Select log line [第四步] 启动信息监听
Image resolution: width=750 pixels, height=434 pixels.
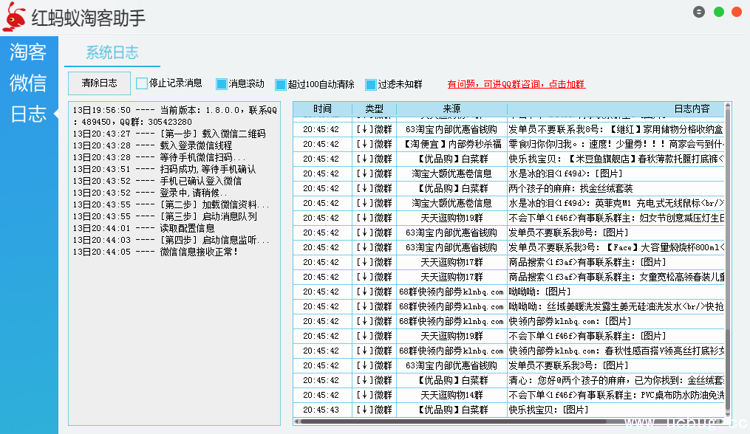point(171,240)
